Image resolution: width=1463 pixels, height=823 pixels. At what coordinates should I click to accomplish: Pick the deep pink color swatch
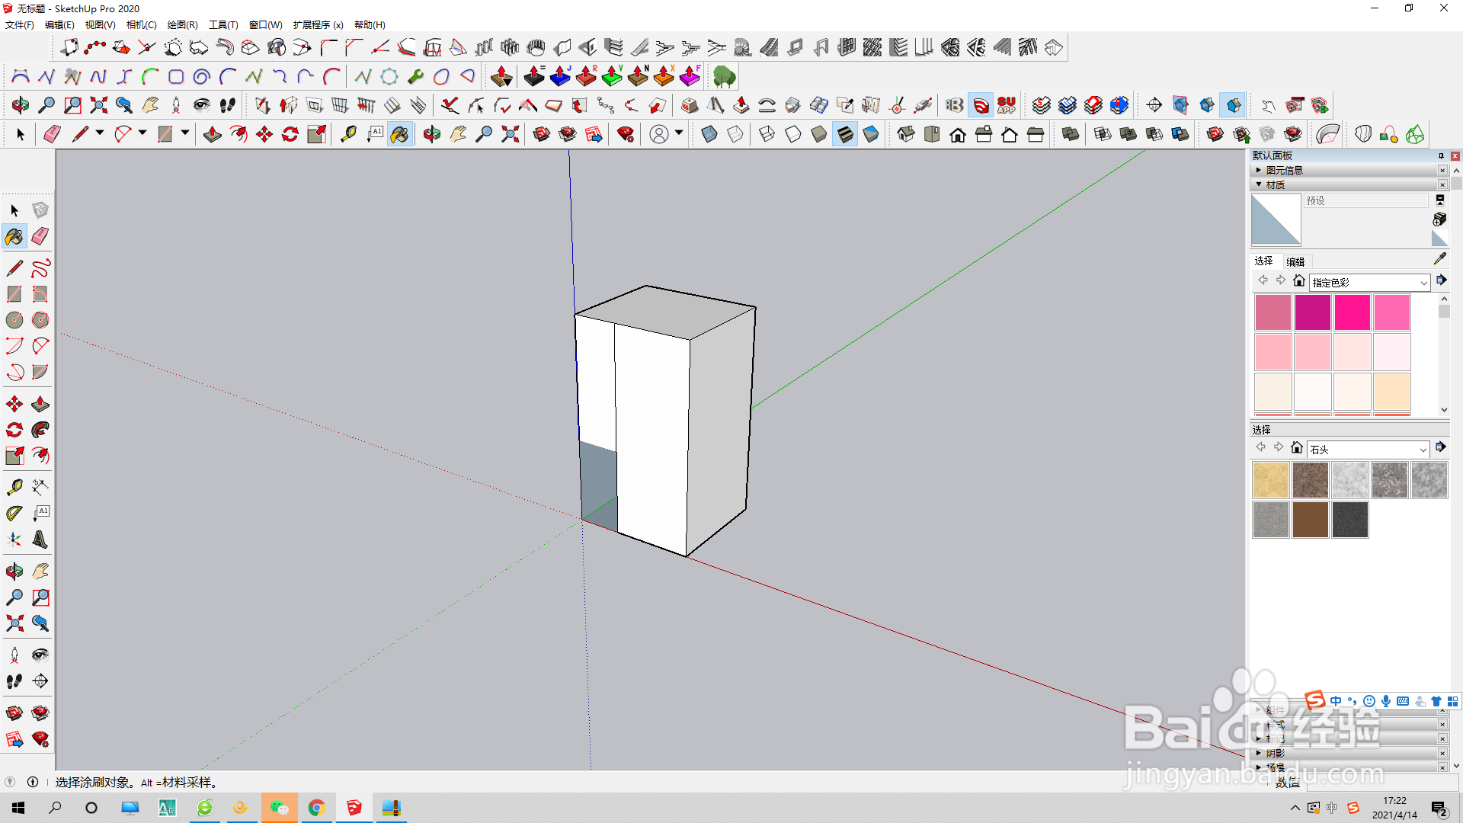click(x=1352, y=312)
